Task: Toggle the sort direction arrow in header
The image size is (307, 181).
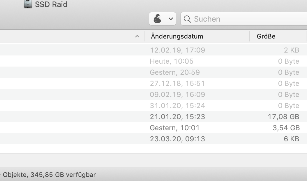Action: tap(137, 36)
